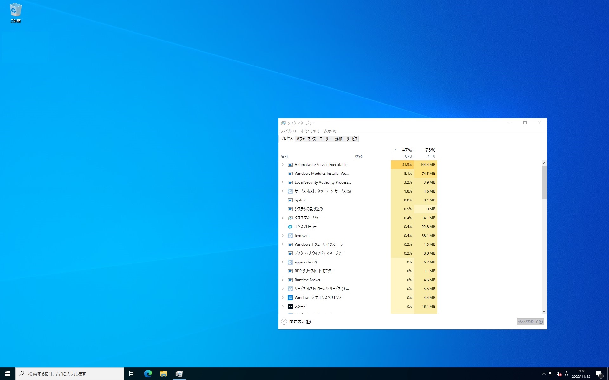609x380 pixels.
Task: Click the Runtime Broker process icon
Action: pyautogui.click(x=290, y=280)
